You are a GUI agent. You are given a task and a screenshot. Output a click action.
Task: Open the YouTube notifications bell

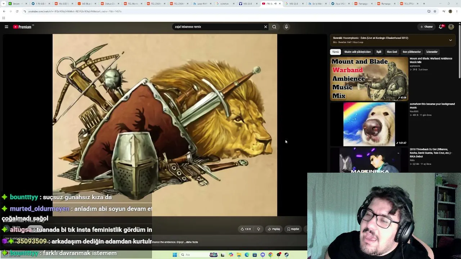441,27
